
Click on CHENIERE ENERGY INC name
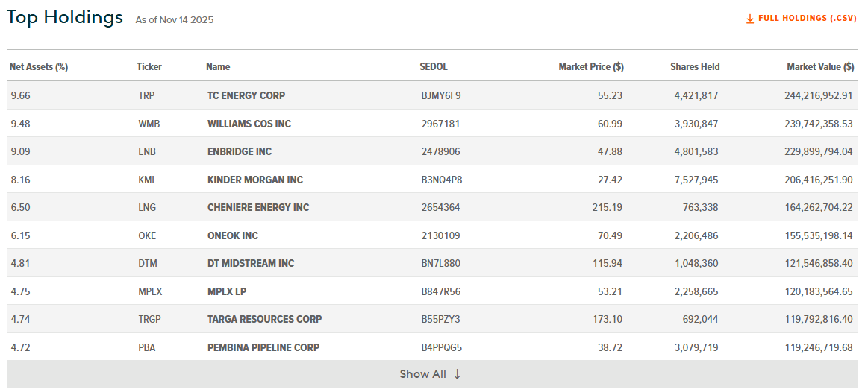coord(258,207)
